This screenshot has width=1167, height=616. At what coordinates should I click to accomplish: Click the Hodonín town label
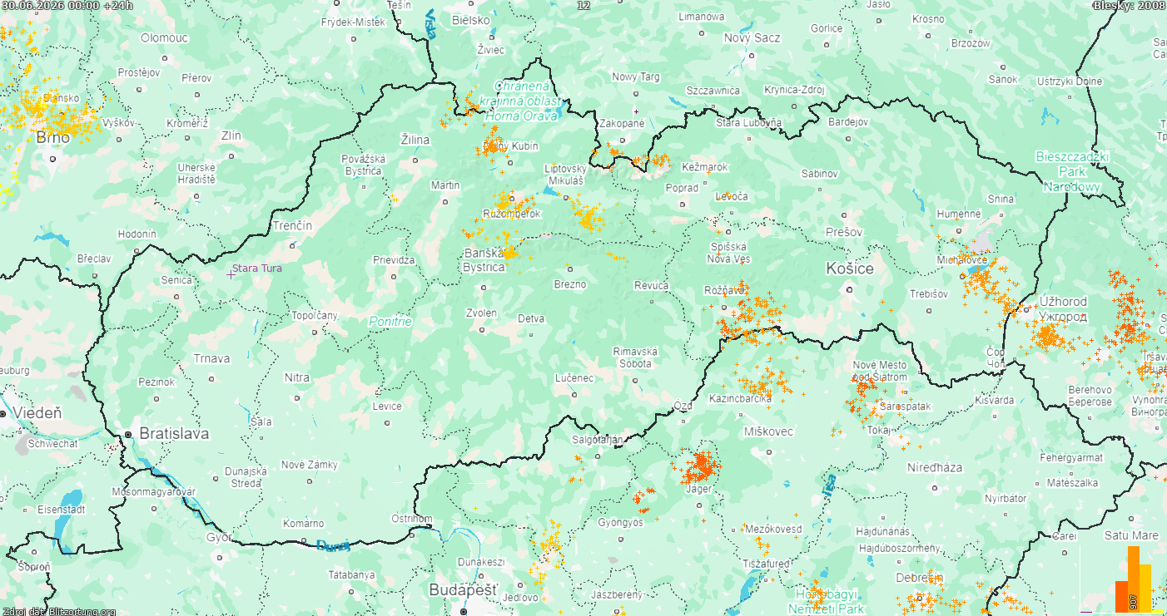(137, 234)
